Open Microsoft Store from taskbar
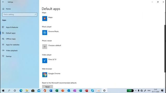Screen dimensions: 166x93 (x=33, y=91)
